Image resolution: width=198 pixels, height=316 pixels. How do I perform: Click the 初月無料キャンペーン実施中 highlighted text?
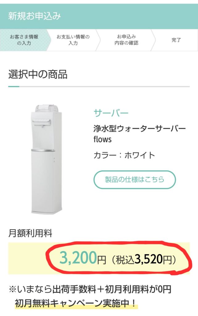pyautogui.click(x=76, y=303)
